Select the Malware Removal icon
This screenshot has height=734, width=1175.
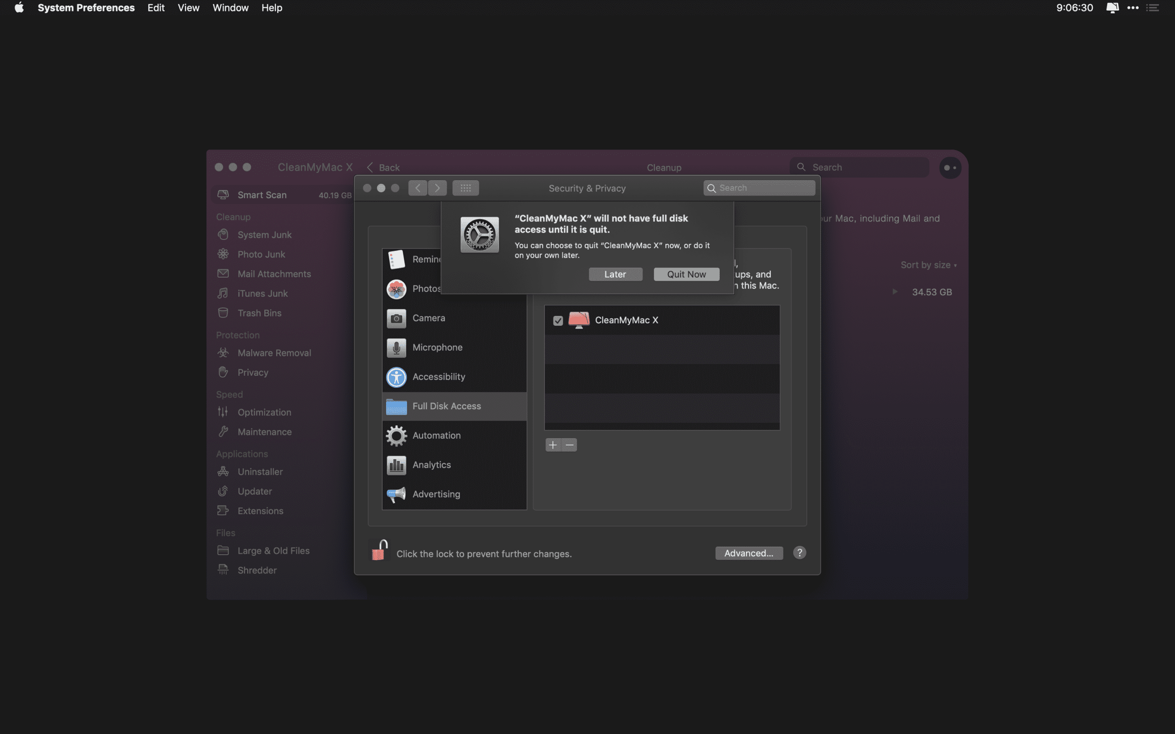[223, 354]
